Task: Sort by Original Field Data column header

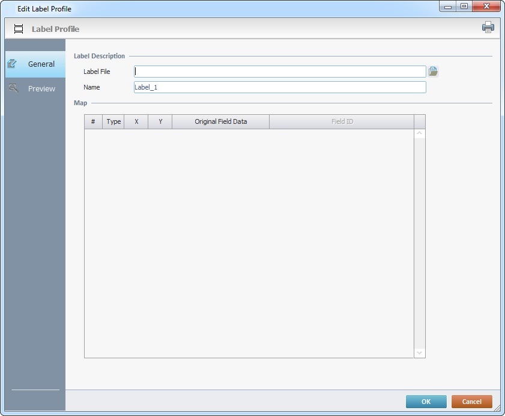Action: point(220,121)
